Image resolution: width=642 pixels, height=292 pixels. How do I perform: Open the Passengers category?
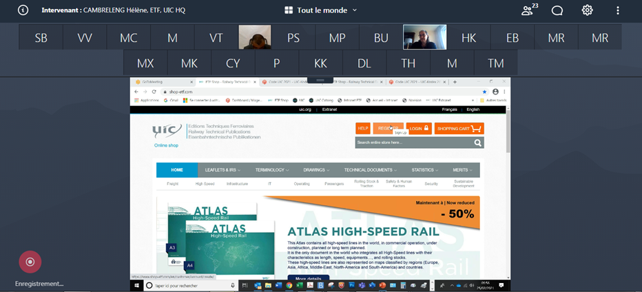point(334,184)
